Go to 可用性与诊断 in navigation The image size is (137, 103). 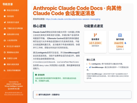click(x=12, y=58)
